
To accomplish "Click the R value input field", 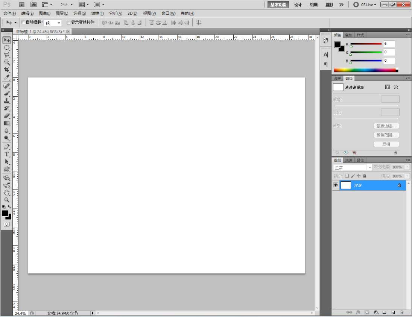I will click(x=389, y=44).
